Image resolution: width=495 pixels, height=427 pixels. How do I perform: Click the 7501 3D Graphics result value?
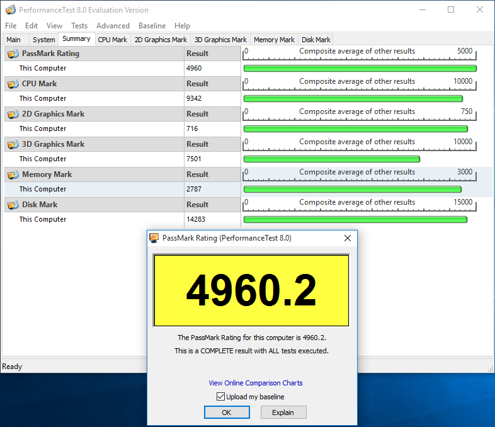(193, 159)
